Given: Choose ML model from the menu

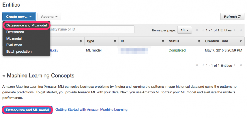Looking at the screenshot, I should pyautogui.click(x=14, y=39).
